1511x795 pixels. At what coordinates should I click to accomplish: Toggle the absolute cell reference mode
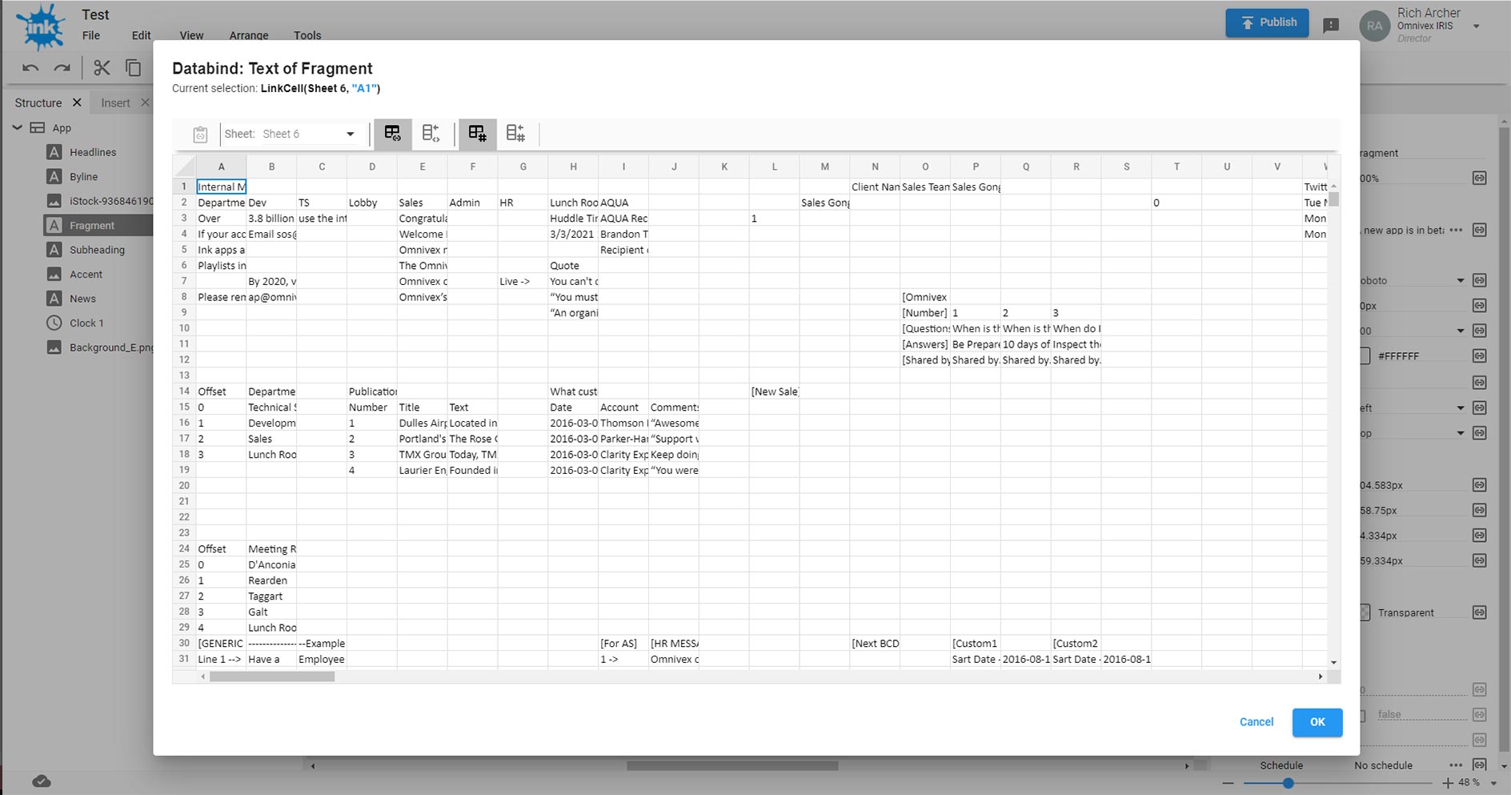coord(477,134)
